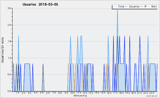Click the 2.4 y-axis value
This screenshot has height=98, width=160.
(9, 25)
